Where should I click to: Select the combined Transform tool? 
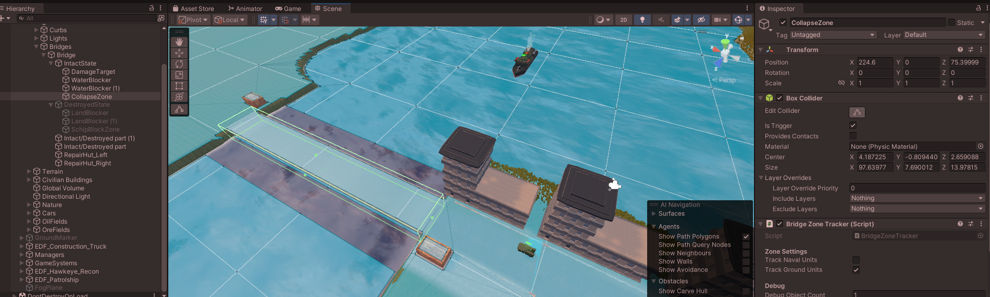179,97
